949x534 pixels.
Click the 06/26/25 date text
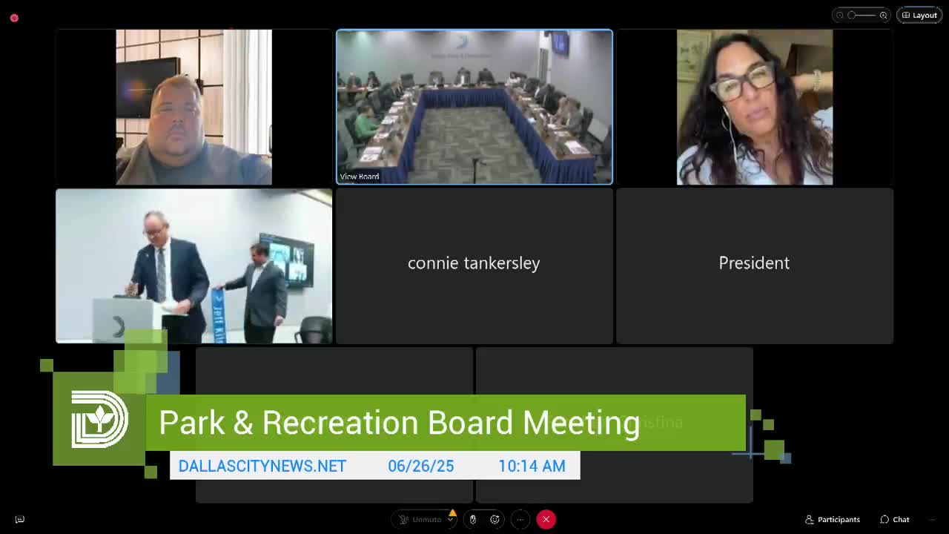(421, 466)
